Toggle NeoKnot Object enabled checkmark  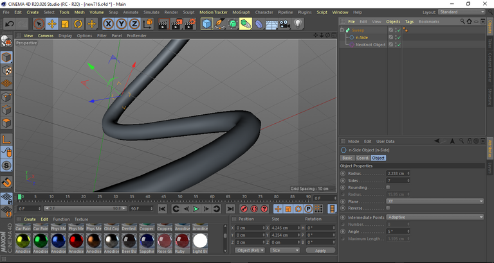(x=399, y=45)
